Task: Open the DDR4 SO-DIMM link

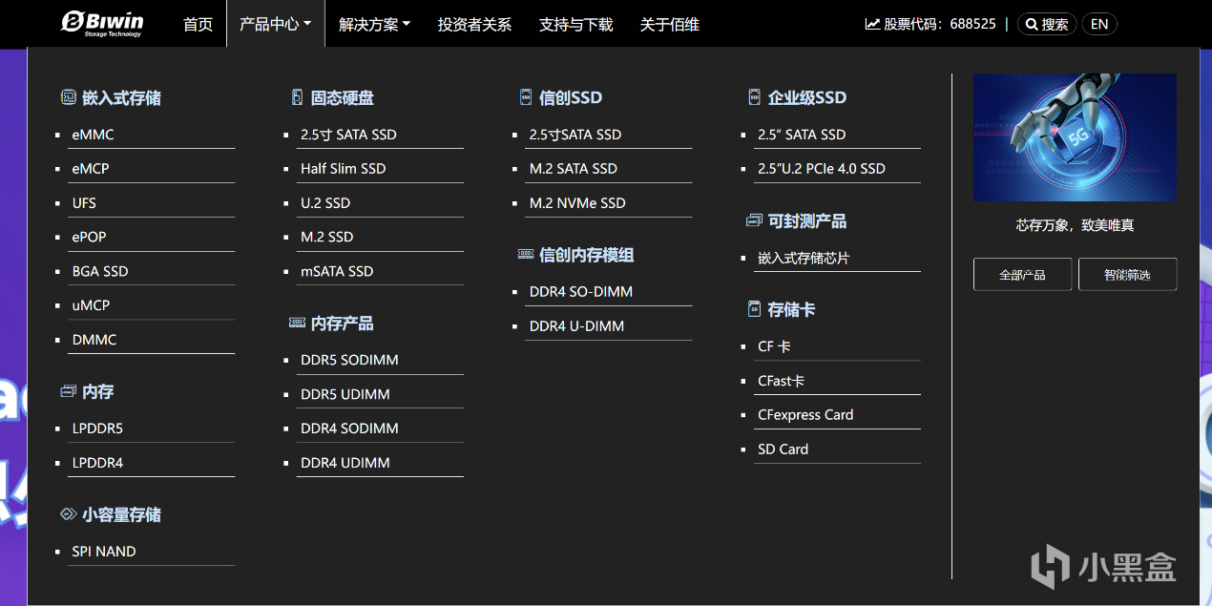Action: click(581, 292)
